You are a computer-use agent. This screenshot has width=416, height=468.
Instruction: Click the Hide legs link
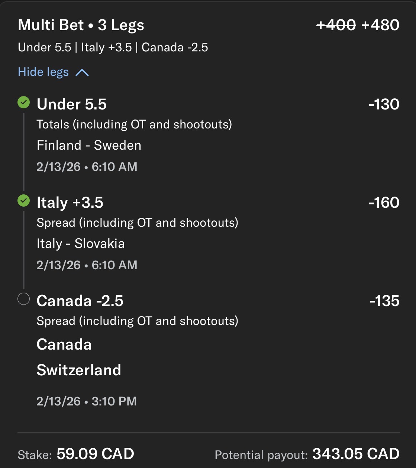[43, 72]
